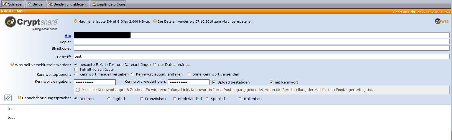
Task: Open the 'An:' recipient link
Action: 68,36
